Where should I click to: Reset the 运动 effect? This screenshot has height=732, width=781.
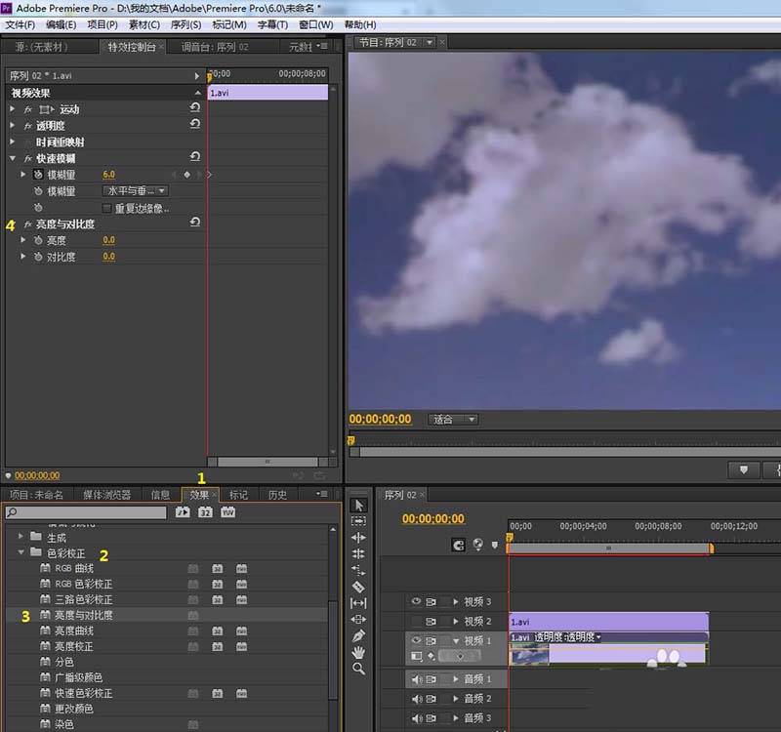click(195, 107)
